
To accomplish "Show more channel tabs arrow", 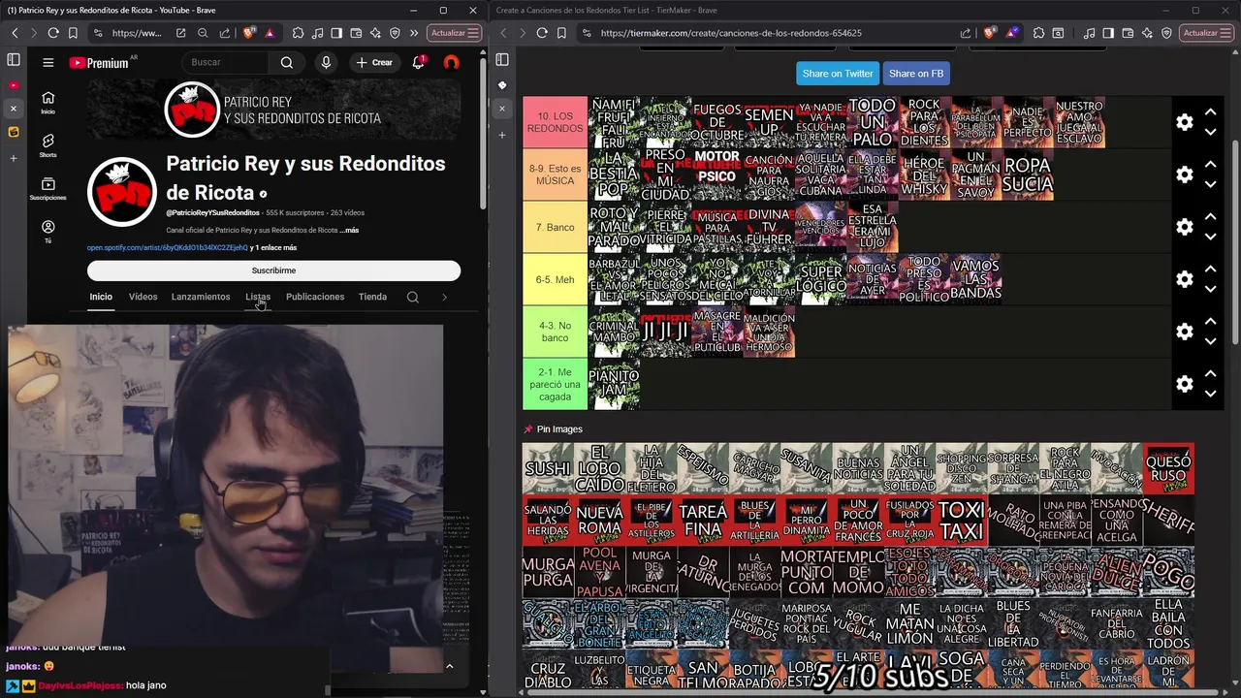I will click(444, 297).
